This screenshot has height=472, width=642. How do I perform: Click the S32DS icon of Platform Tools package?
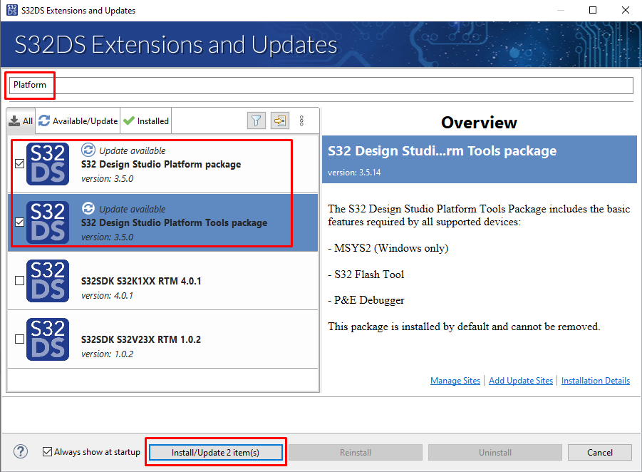(x=48, y=222)
